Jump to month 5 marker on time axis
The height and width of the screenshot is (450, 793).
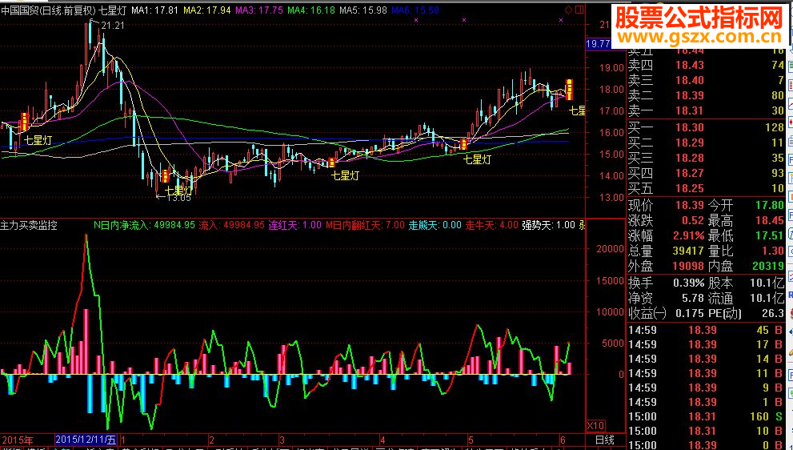point(471,440)
